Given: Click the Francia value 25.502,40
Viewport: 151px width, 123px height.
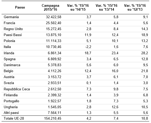Looking at the screenshot, I should click(53, 23).
